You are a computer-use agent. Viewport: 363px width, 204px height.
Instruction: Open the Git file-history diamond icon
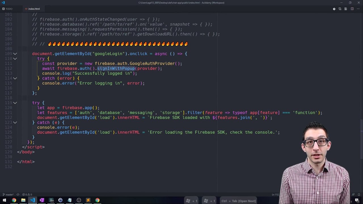click(334, 9)
